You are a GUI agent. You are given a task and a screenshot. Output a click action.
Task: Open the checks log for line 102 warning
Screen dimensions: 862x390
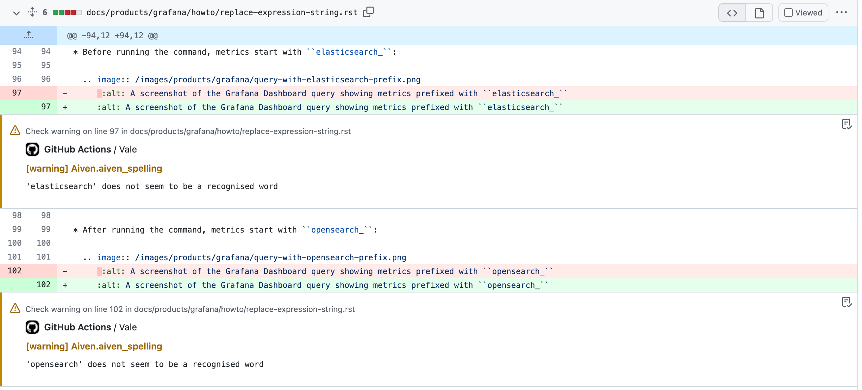(847, 302)
